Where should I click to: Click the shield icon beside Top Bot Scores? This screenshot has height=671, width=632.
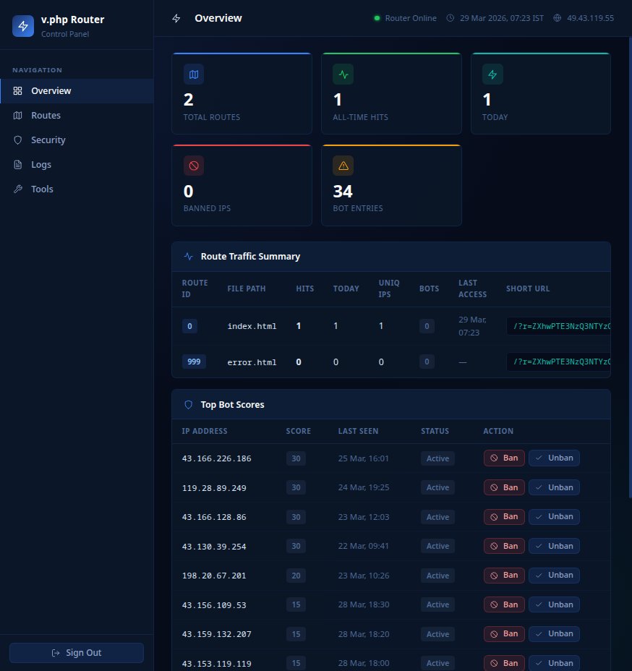[x=188, y=404]
